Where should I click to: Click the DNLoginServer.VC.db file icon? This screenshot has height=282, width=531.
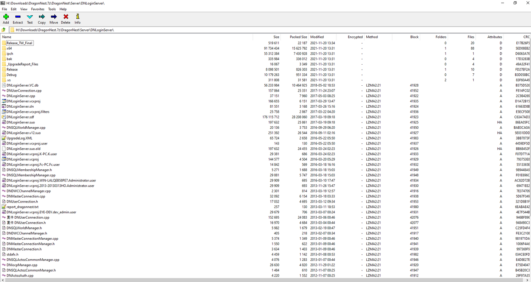[x=4, y=85]
